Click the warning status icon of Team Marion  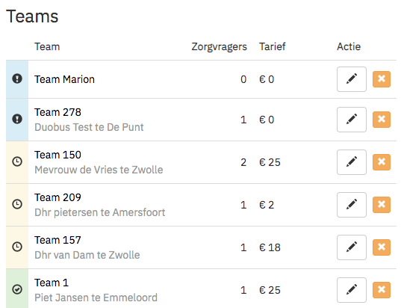click(x=17, y=78)
